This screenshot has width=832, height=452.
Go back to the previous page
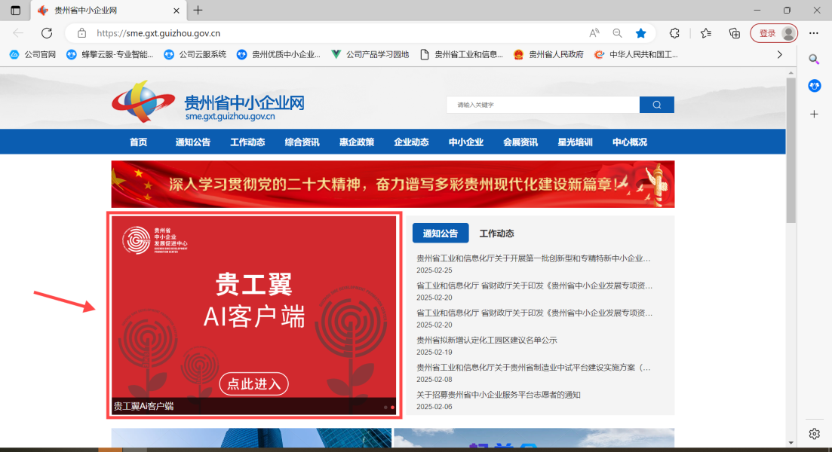coord(18,33)
